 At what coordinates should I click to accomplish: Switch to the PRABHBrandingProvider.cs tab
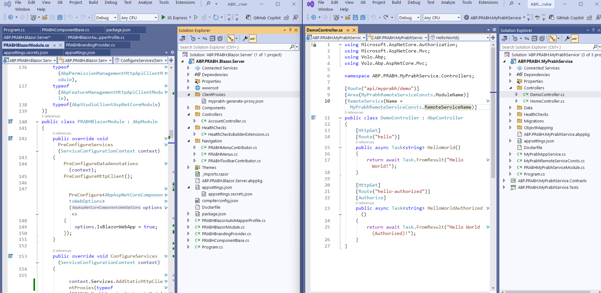(90, 45)
